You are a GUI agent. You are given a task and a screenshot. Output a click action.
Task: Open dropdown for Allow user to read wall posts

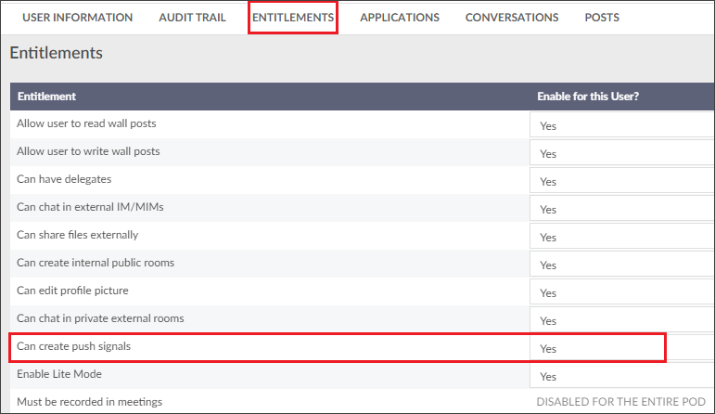[622, 124]
